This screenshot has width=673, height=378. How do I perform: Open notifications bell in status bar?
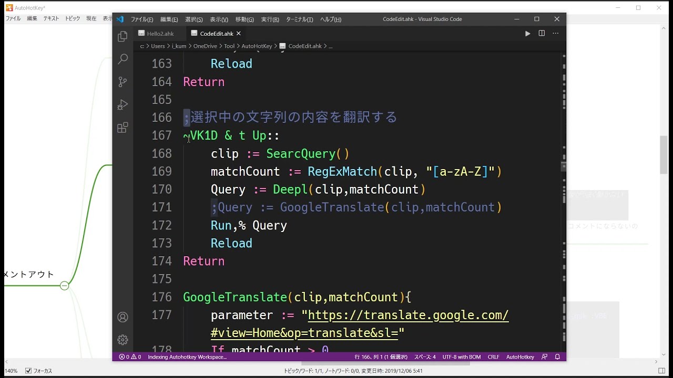[557, 357]
